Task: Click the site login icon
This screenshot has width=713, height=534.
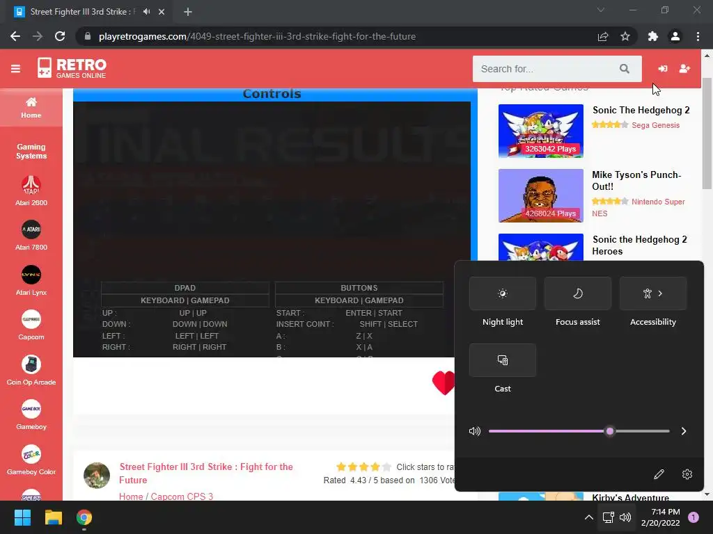Action: 663,69
